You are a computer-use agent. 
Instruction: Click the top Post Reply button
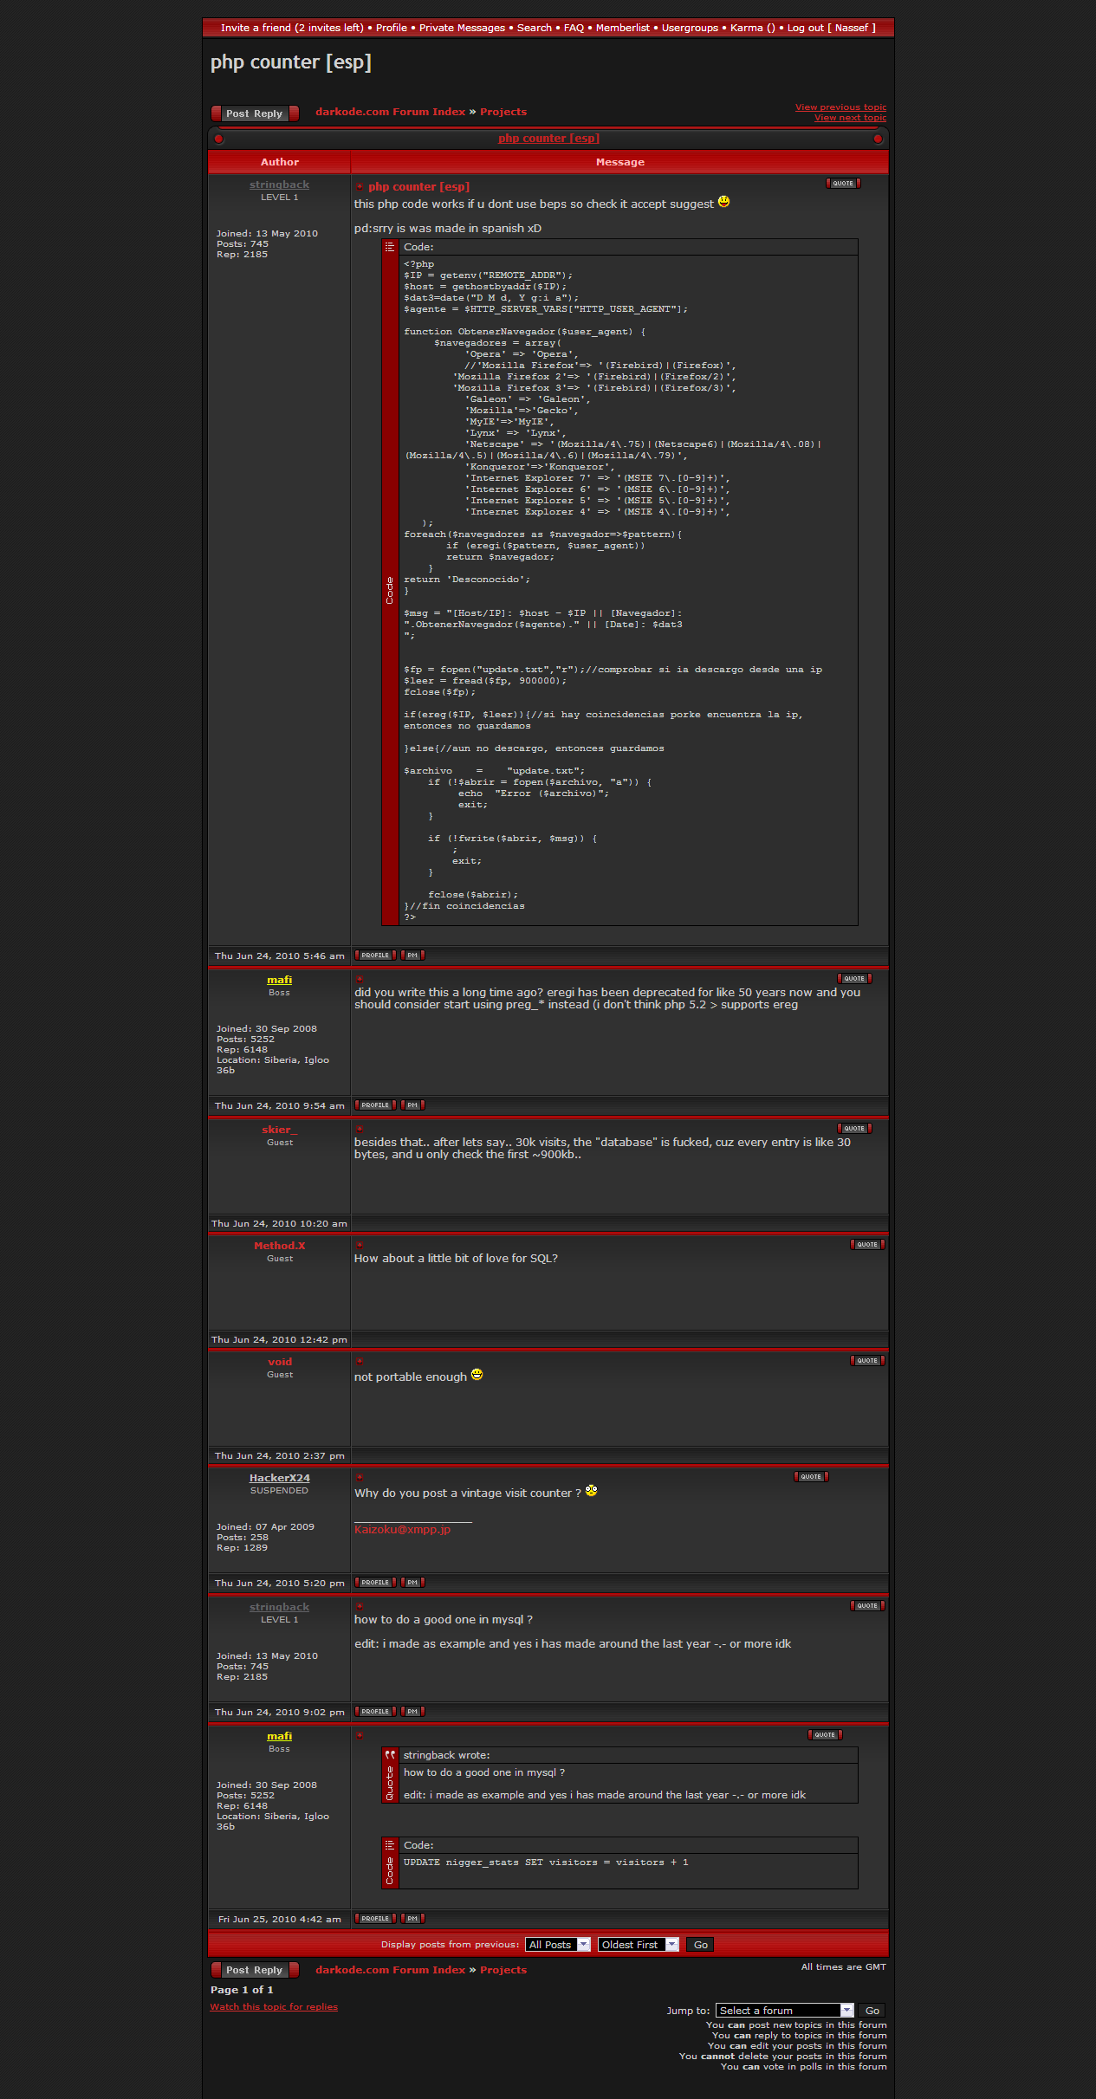click(255, 113)
